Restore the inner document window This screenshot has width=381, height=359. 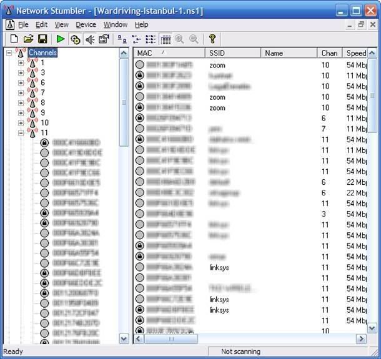coord(361,24)
